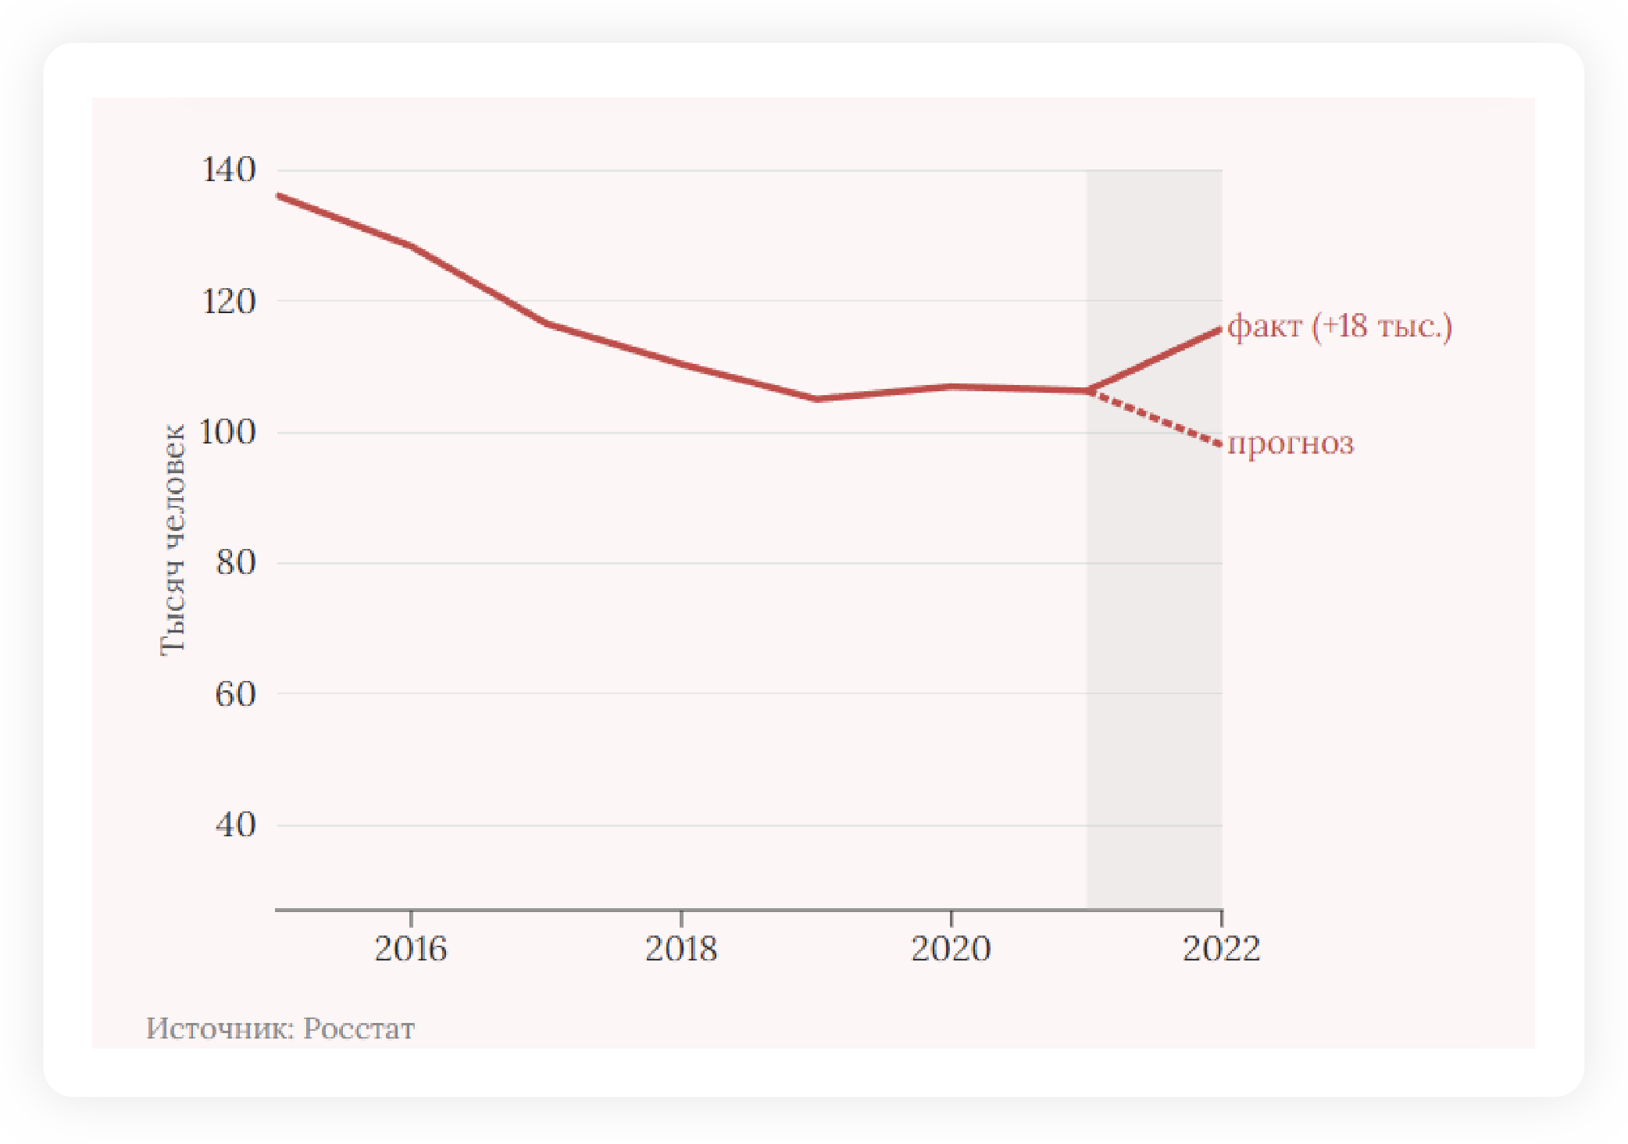Click where solid and dotted lines diverge

click(x=1088, y=390)
